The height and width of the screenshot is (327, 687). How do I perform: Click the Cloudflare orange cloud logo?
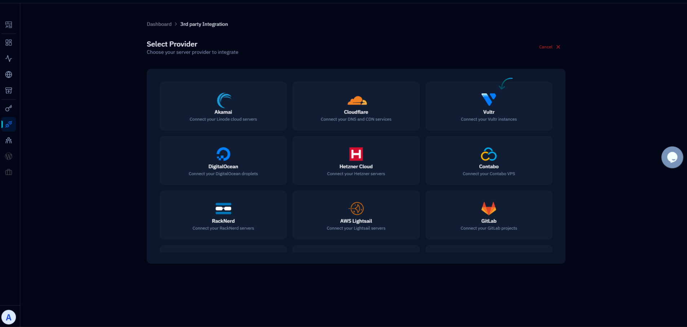pos(357,100)
